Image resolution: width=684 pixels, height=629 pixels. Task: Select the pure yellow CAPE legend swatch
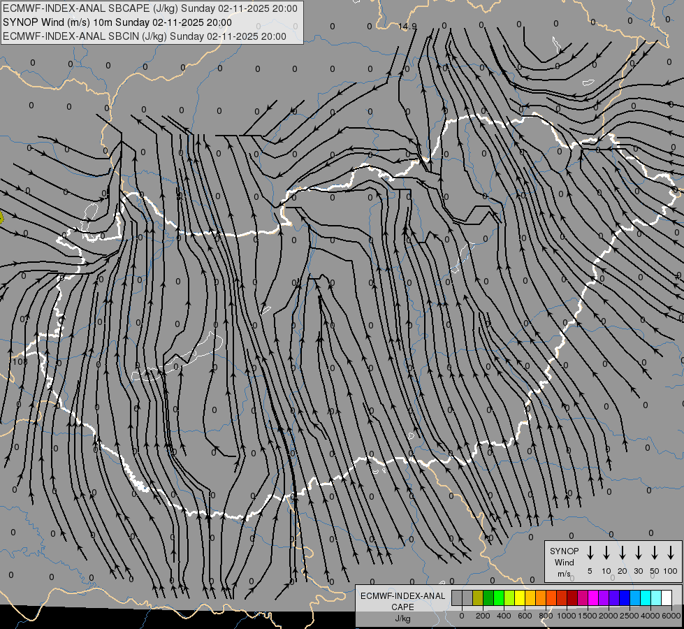click(520, 598)
